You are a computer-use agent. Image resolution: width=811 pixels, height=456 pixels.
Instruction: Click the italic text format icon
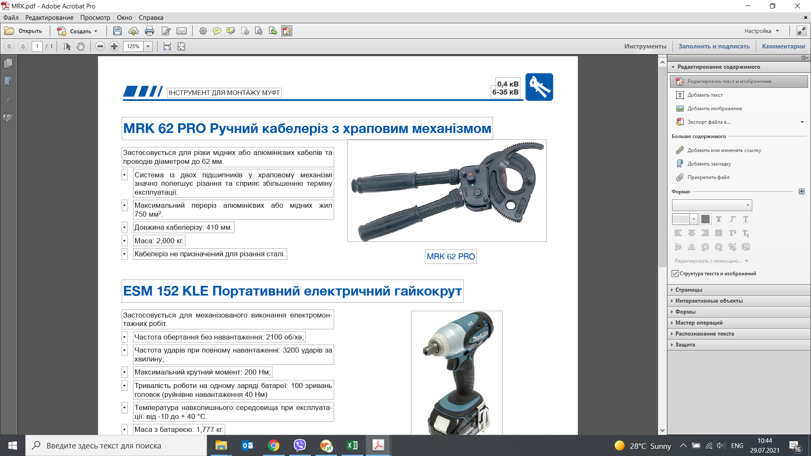pyautogui.click(x=732, y=219)
